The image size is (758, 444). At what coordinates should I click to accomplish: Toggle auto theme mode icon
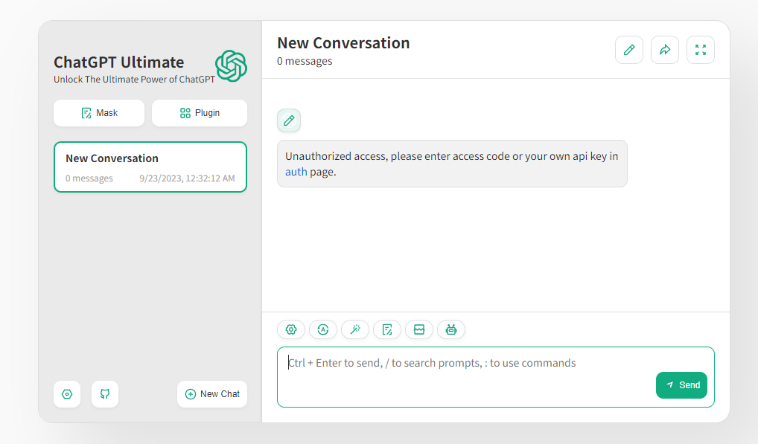[x=323, y=329]
